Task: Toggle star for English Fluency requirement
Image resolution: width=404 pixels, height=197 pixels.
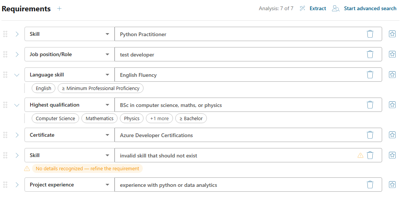Action: pos(392,75)
